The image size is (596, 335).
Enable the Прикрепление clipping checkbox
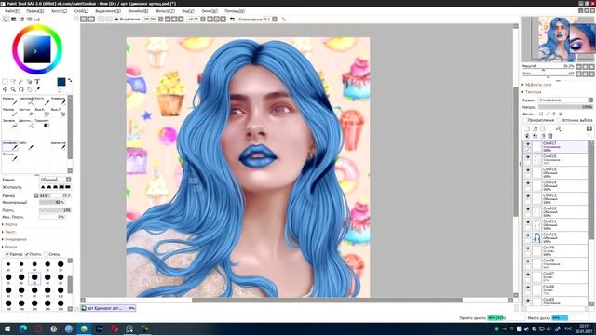coord(525,120)
